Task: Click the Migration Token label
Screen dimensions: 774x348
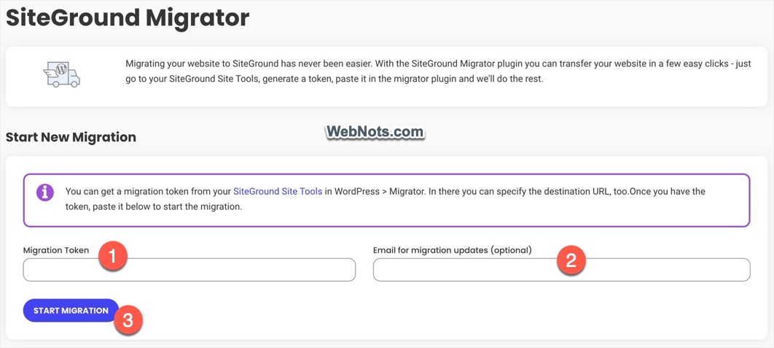Action: 56,250
